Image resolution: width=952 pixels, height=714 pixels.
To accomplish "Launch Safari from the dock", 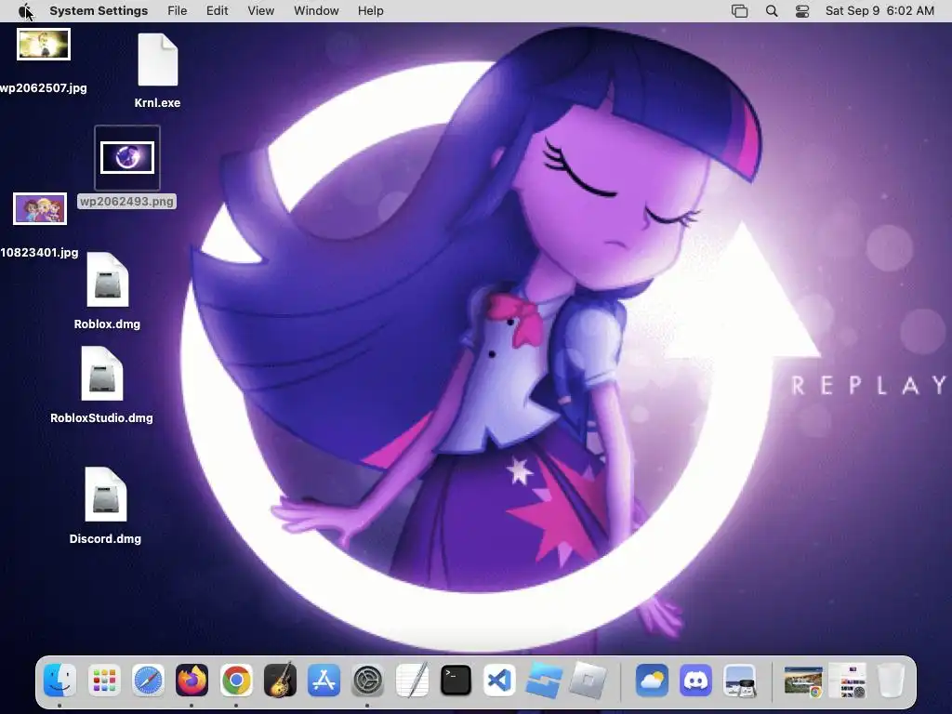I will point(148,680).
